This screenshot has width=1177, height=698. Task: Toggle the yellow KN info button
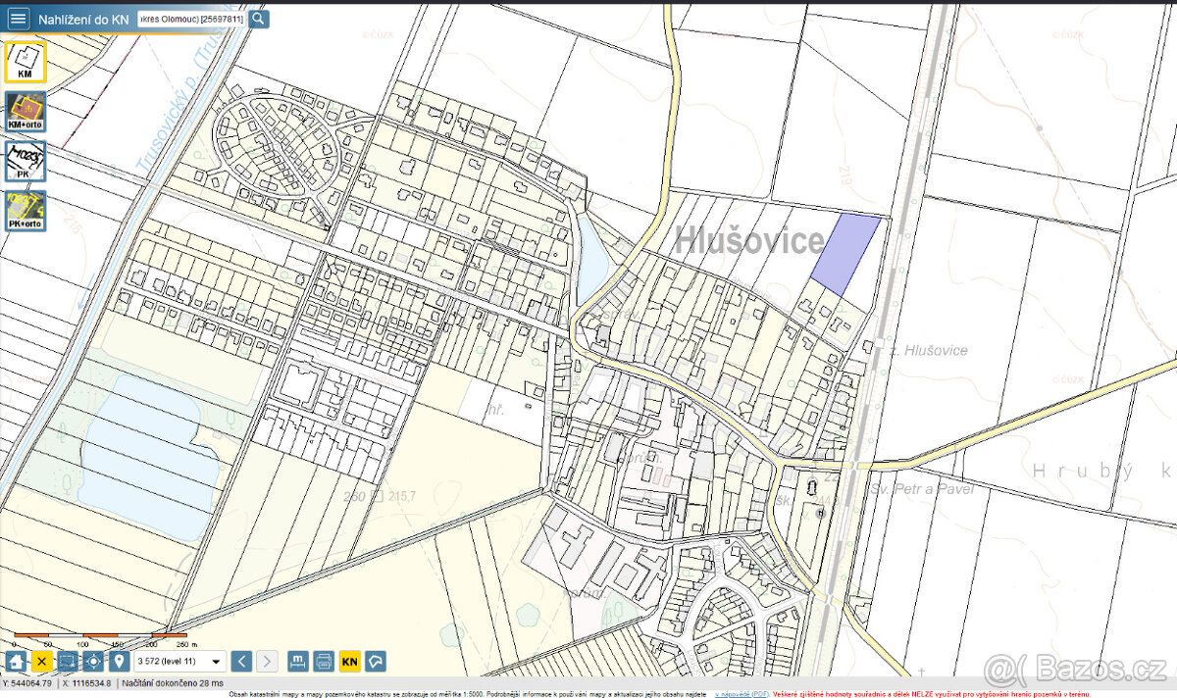point(350,661)
